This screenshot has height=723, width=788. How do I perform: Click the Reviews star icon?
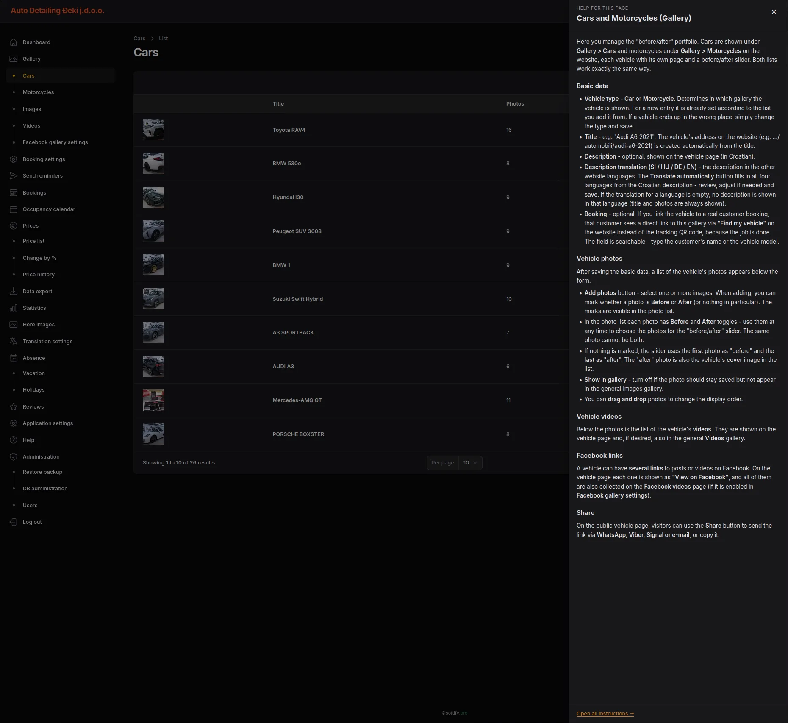(x=14, y=407)
